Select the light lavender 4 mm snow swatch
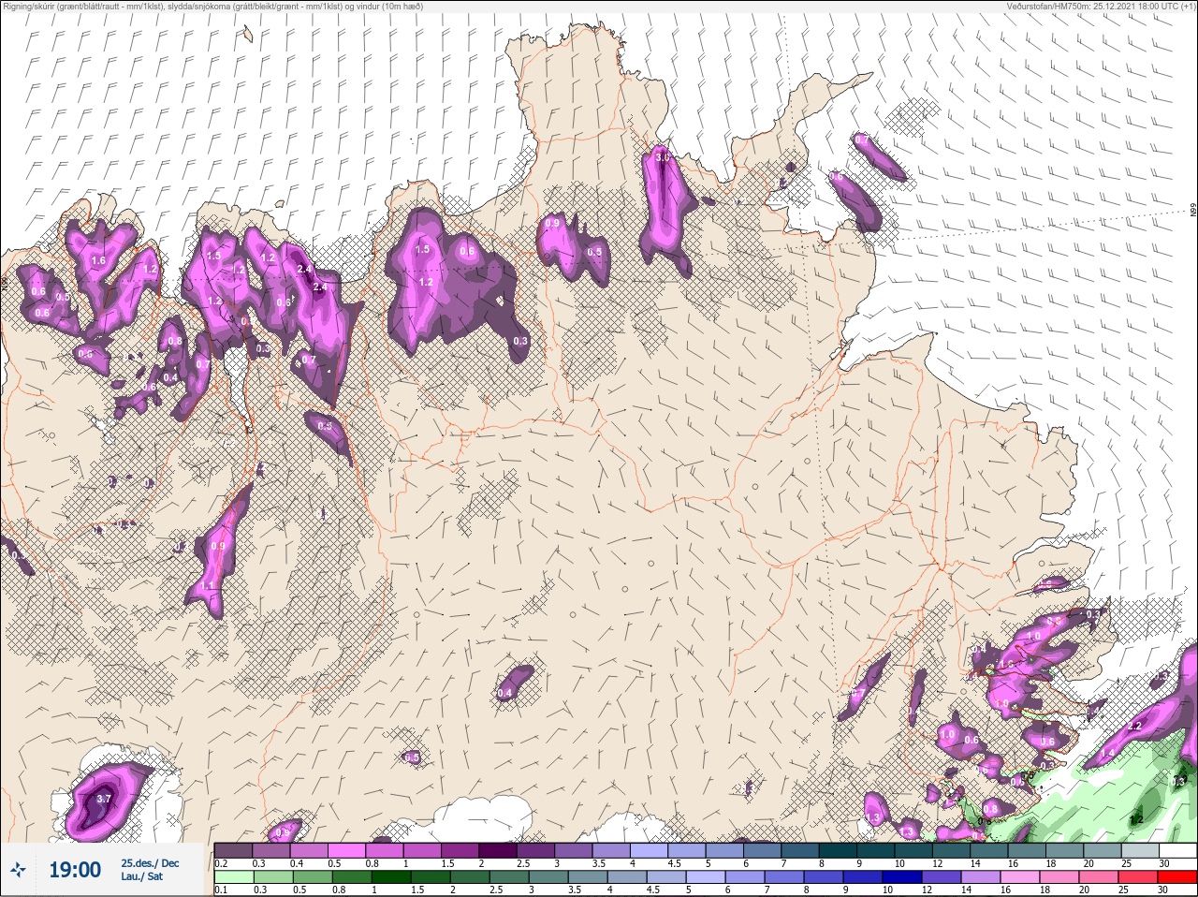This screenshot has height=897, width=1198. coord(649,851)
